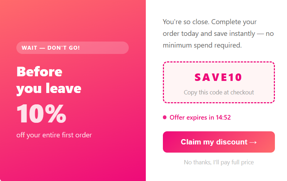Image resolution: width=287 pixels, height=181 pixels.
Task: Click the large 10% discount figure
Action: [x=41, y=114]
